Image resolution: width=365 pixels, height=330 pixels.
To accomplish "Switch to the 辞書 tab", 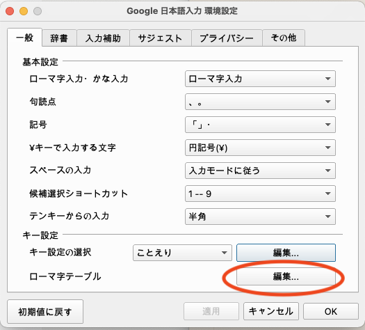I will pos(59,38).
